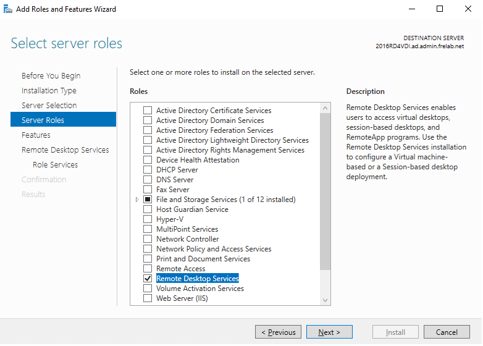The image size is (483, 346).
Task: Click the Next button
Action: tap(329, 332)
